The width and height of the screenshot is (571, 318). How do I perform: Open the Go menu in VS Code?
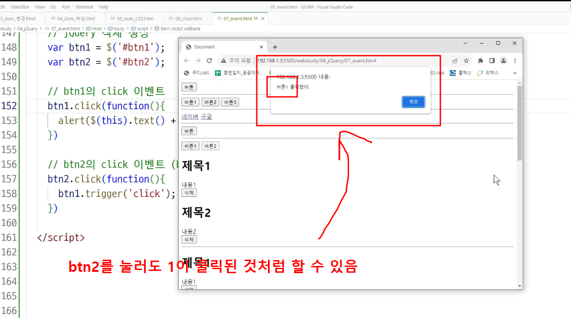pyautogui.click(x=53, y=7)
